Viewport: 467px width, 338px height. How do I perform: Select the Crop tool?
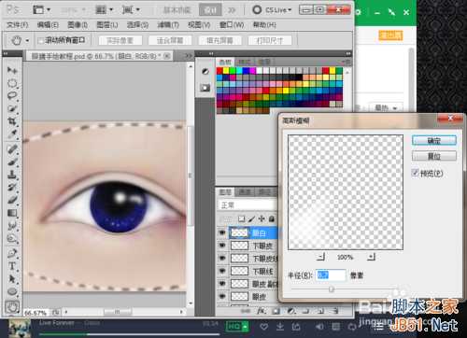(x=12, y=121)
